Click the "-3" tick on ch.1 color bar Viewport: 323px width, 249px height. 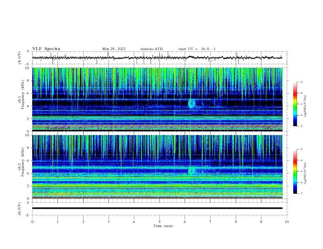[x=301, y=82]
